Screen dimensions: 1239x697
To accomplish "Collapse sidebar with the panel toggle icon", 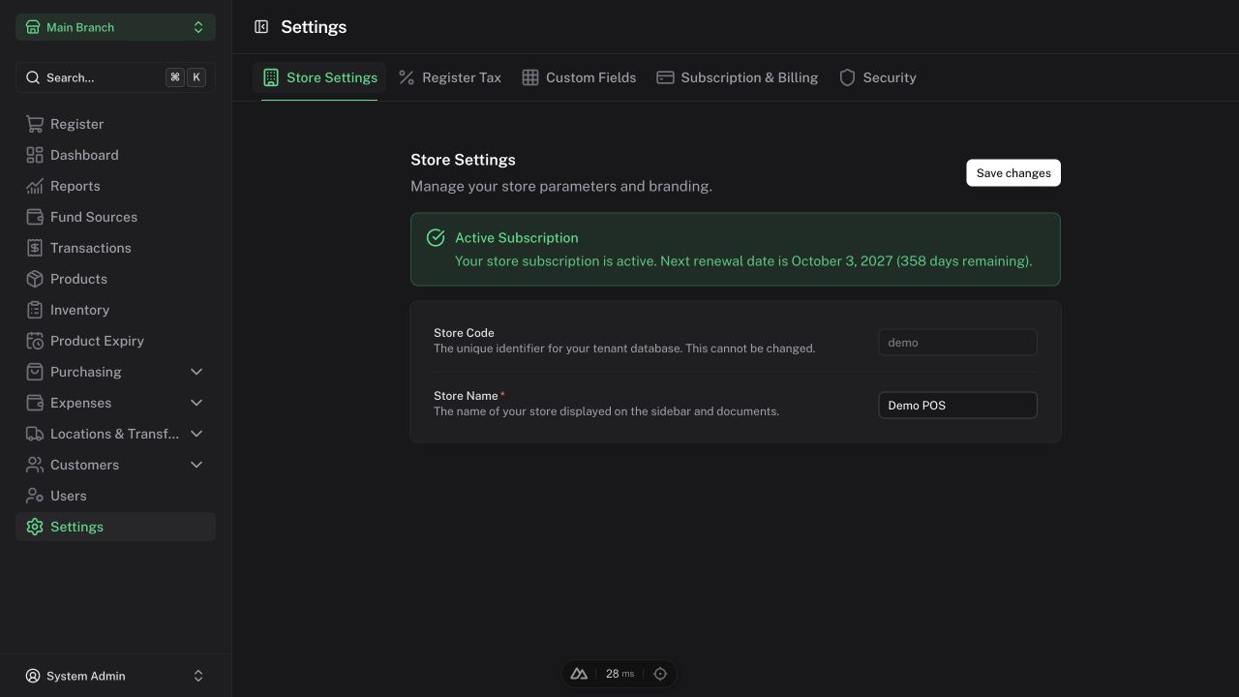I will pos(261,27).
